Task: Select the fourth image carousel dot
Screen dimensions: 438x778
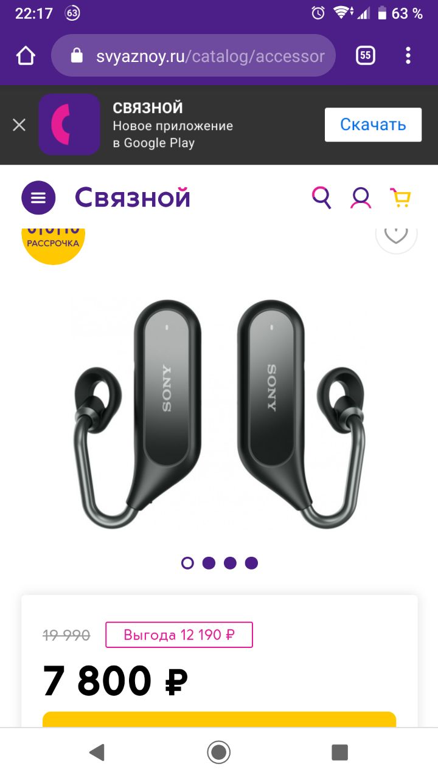Action: (251, 563)
